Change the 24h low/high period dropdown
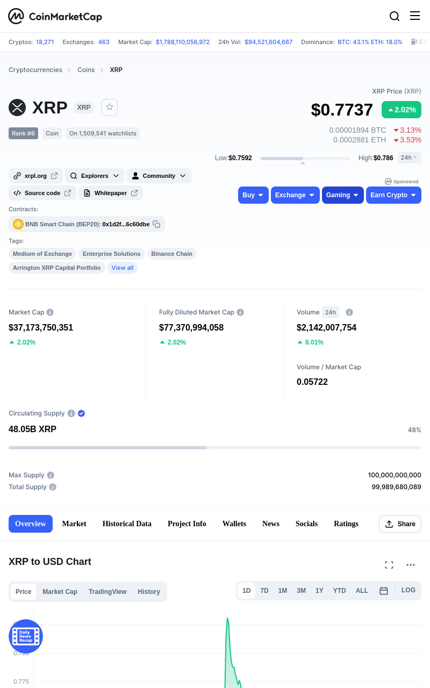 pos(410,157)
